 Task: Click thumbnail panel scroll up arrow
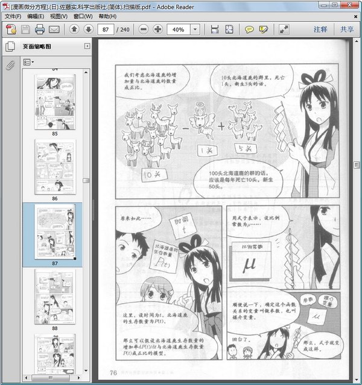tap(86, 72)
